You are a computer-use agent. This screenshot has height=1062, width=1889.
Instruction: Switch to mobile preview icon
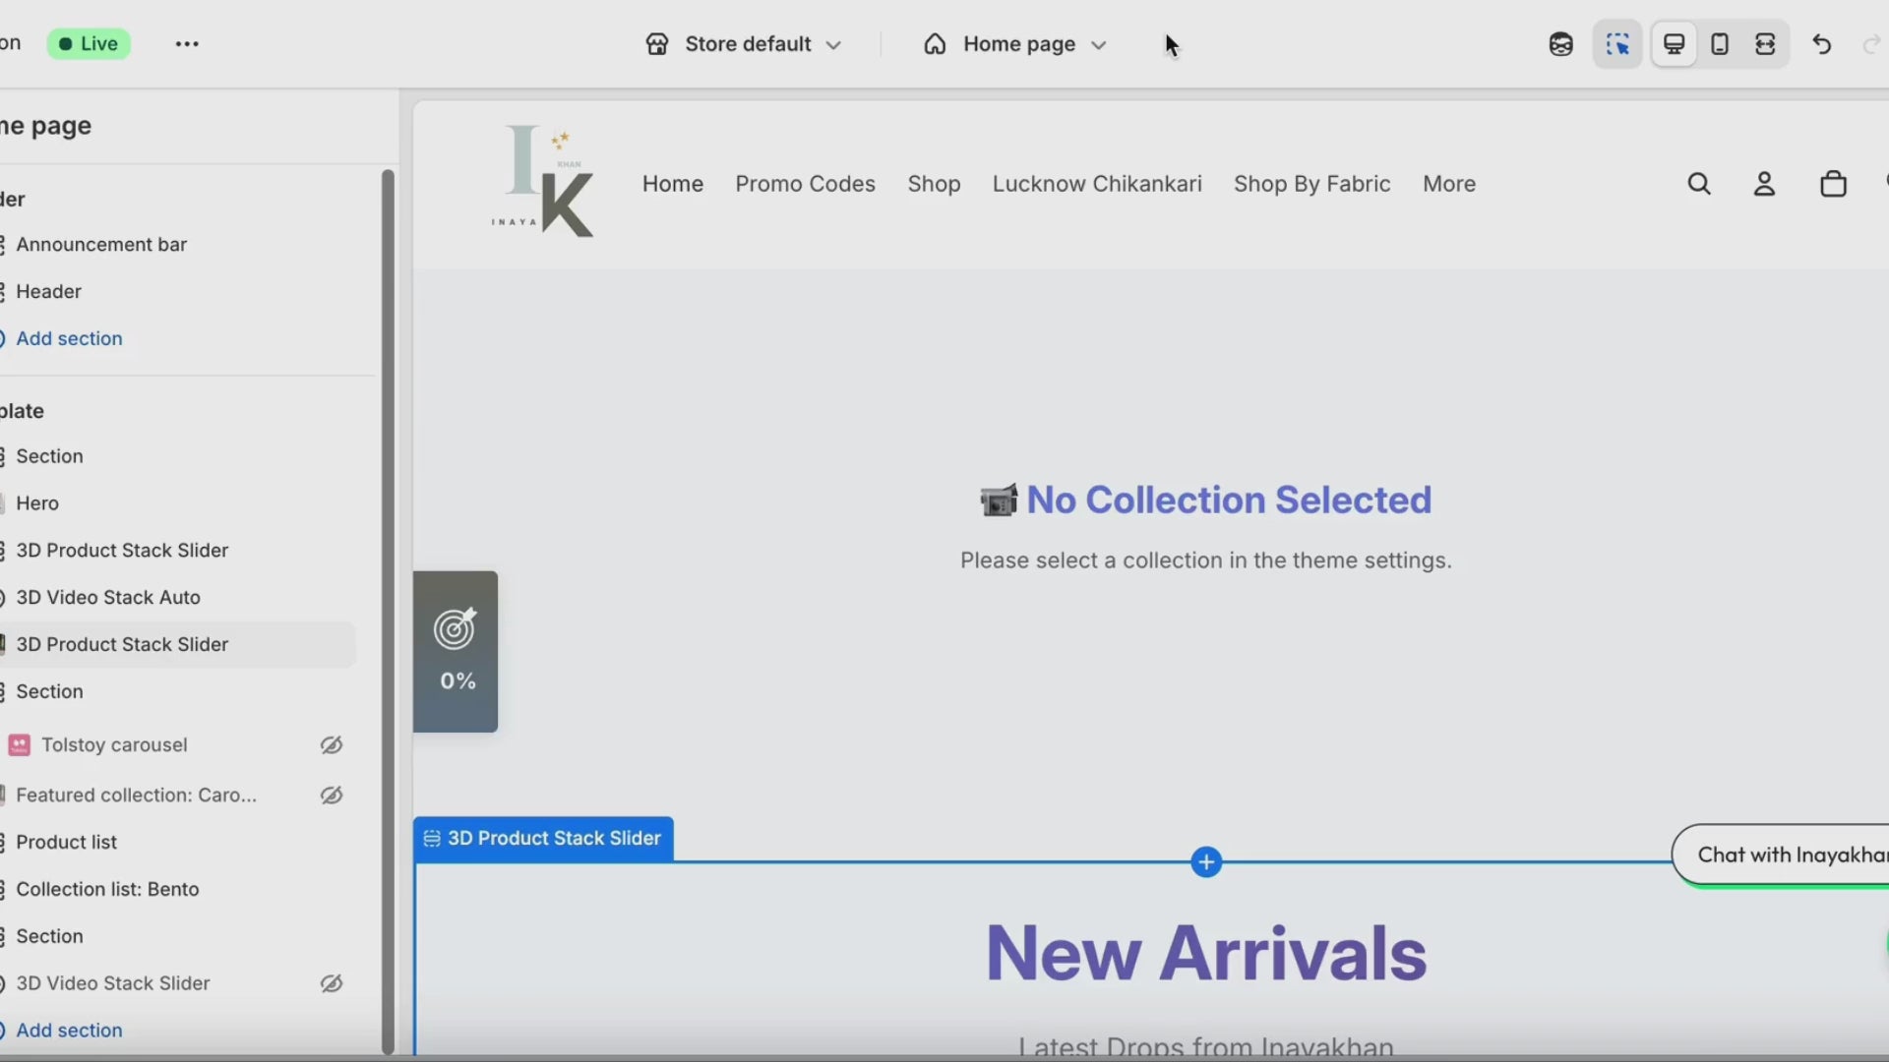tap(1720, 44)
